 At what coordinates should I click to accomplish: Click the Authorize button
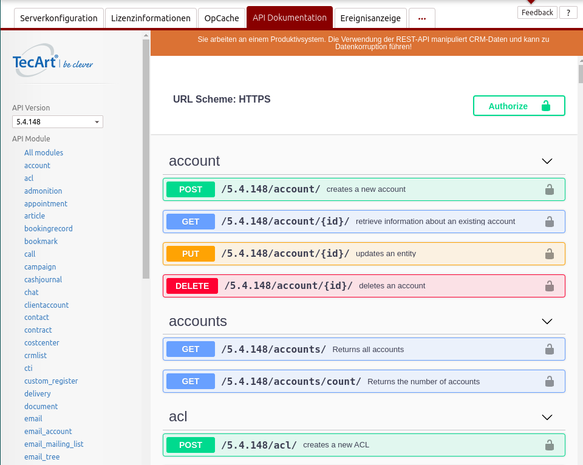[519, 106]
